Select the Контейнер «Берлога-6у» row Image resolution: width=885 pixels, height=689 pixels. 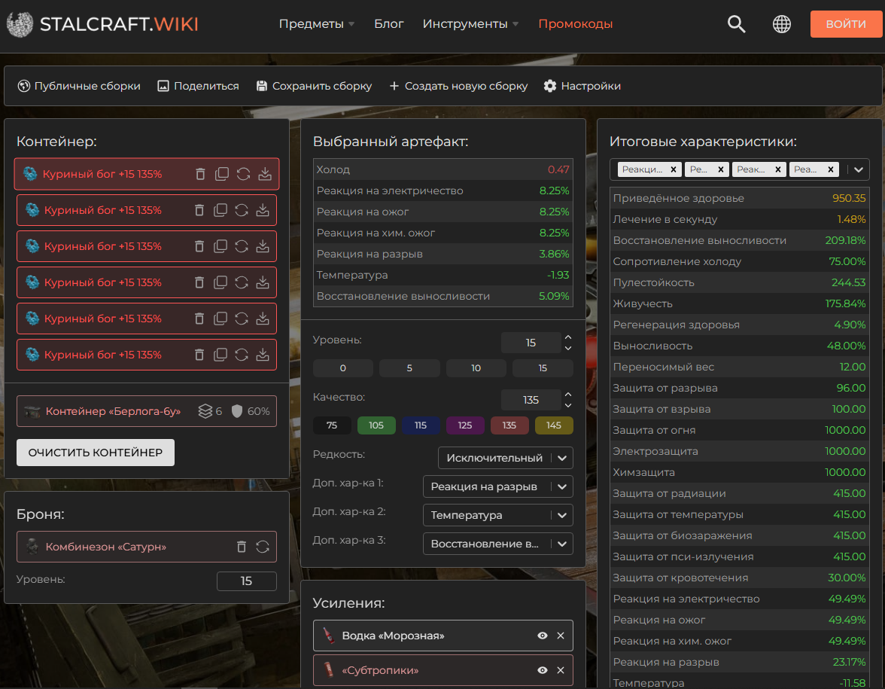pos(147,411)
